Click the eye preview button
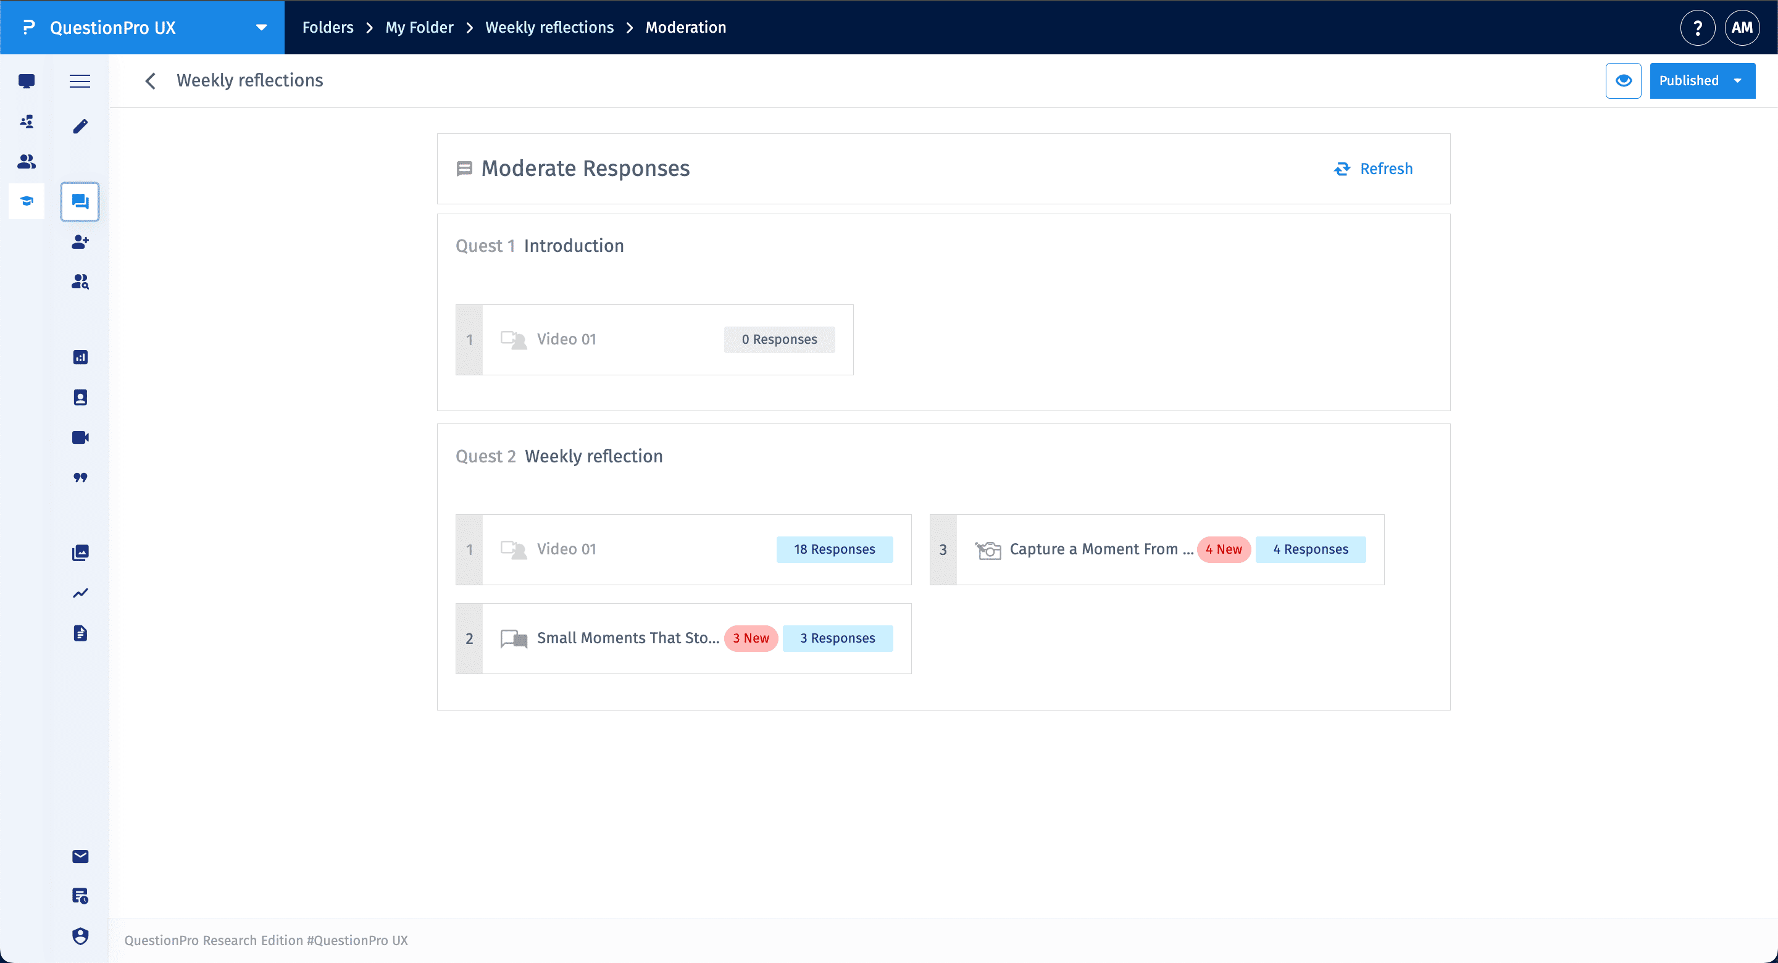The image size is (1778, 963). (1622, 81)
